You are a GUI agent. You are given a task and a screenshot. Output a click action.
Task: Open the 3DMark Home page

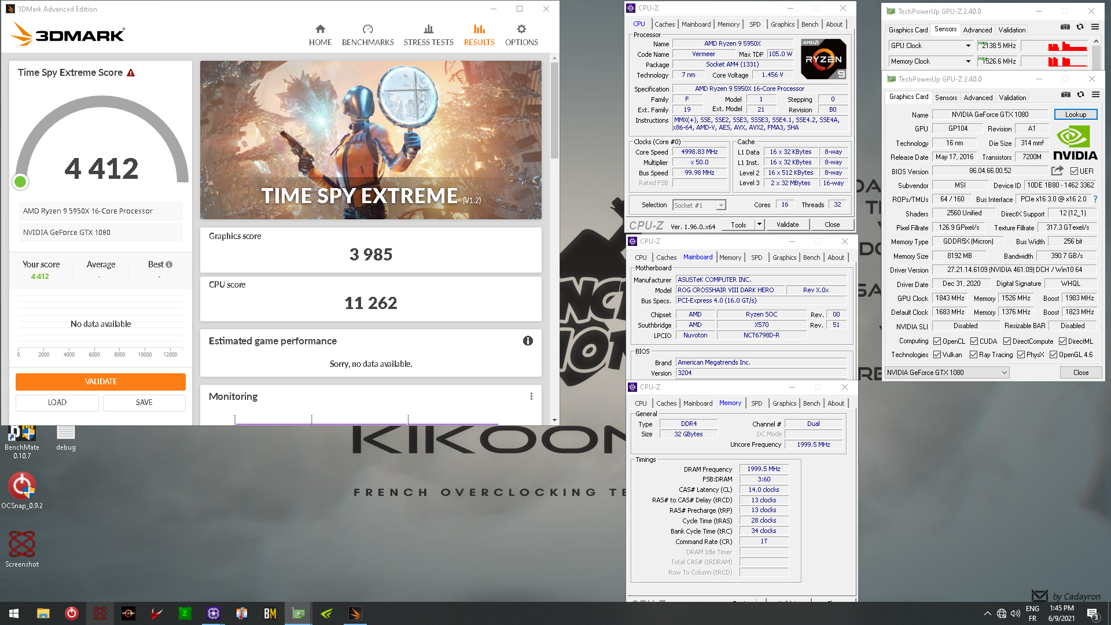click(320, 35)
